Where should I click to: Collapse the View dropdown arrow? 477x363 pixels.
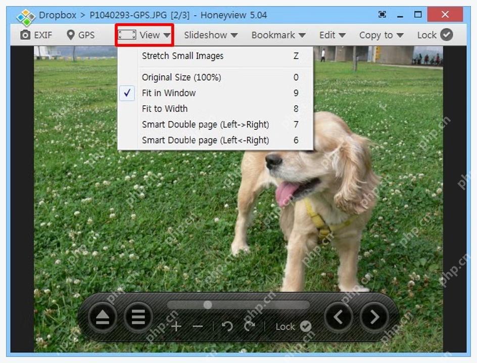tap(166, 35)
